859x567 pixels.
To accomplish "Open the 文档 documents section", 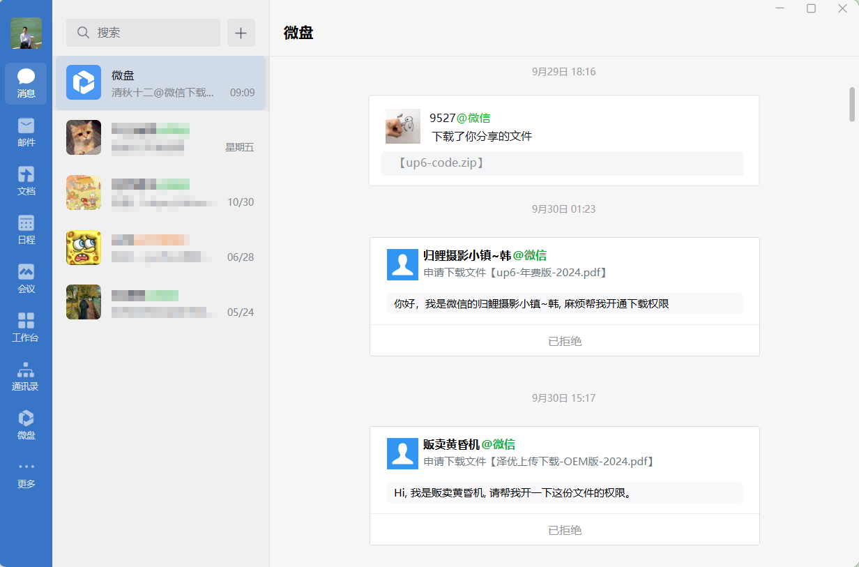I will click(x=26, y=181).
